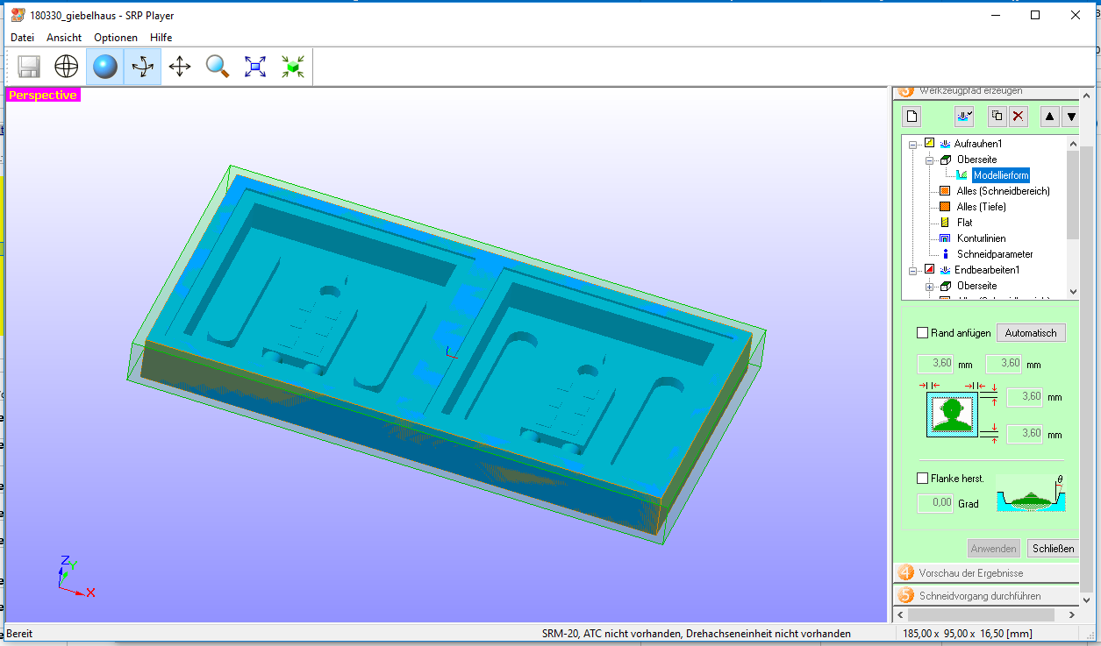
Task: Select the Endbearbeiten1 process label
Action: coord(987,270)
